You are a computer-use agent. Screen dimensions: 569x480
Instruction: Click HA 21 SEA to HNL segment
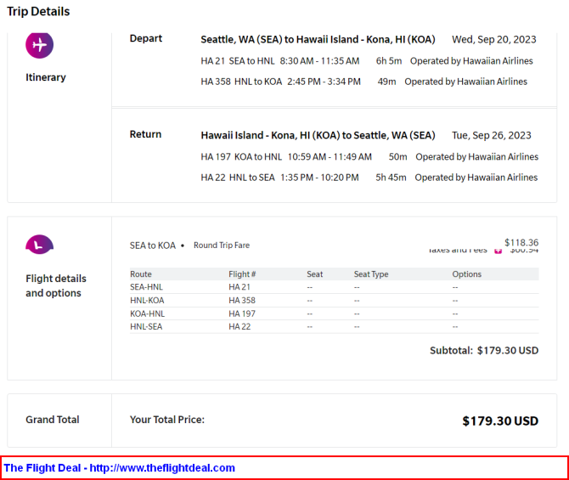[x=238, y=60]
